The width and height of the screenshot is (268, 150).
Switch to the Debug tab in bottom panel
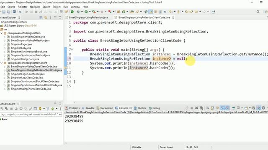(155, 108)
